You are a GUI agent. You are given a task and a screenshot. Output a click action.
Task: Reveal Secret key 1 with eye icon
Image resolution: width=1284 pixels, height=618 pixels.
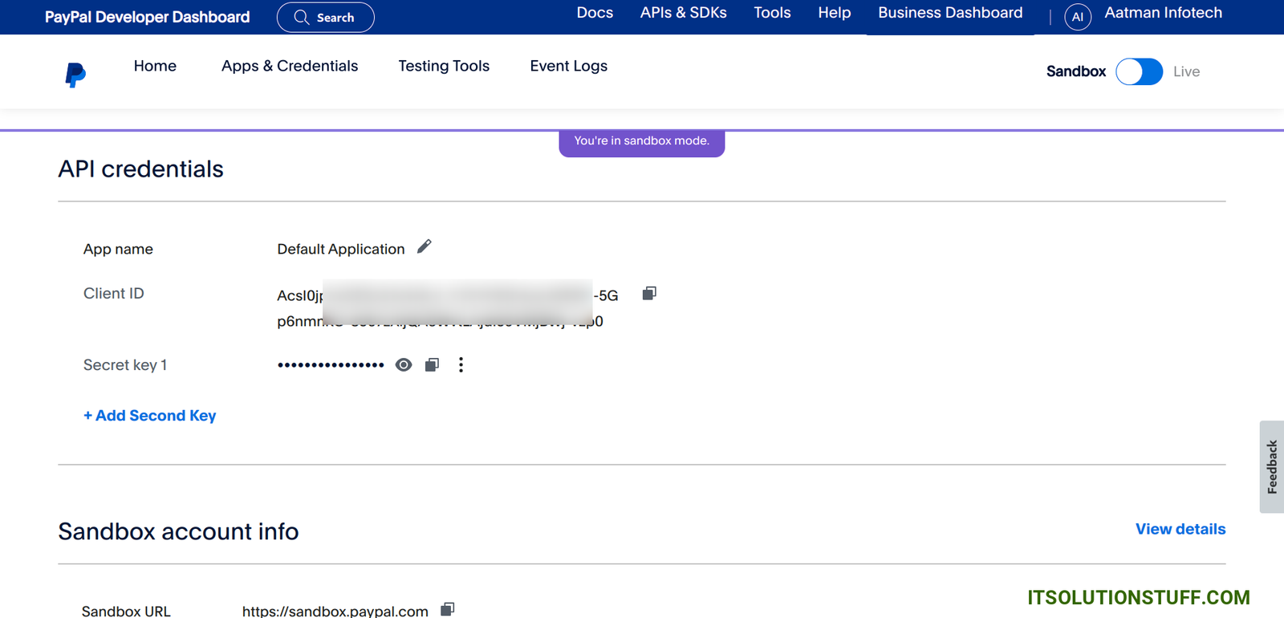click(x=404, y=365)
